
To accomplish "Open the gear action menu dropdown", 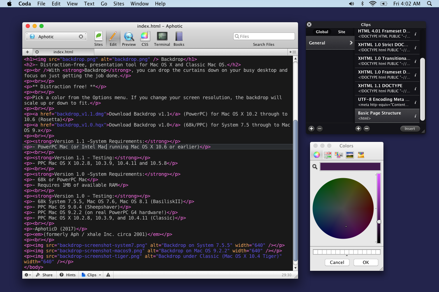I will 27,275.
